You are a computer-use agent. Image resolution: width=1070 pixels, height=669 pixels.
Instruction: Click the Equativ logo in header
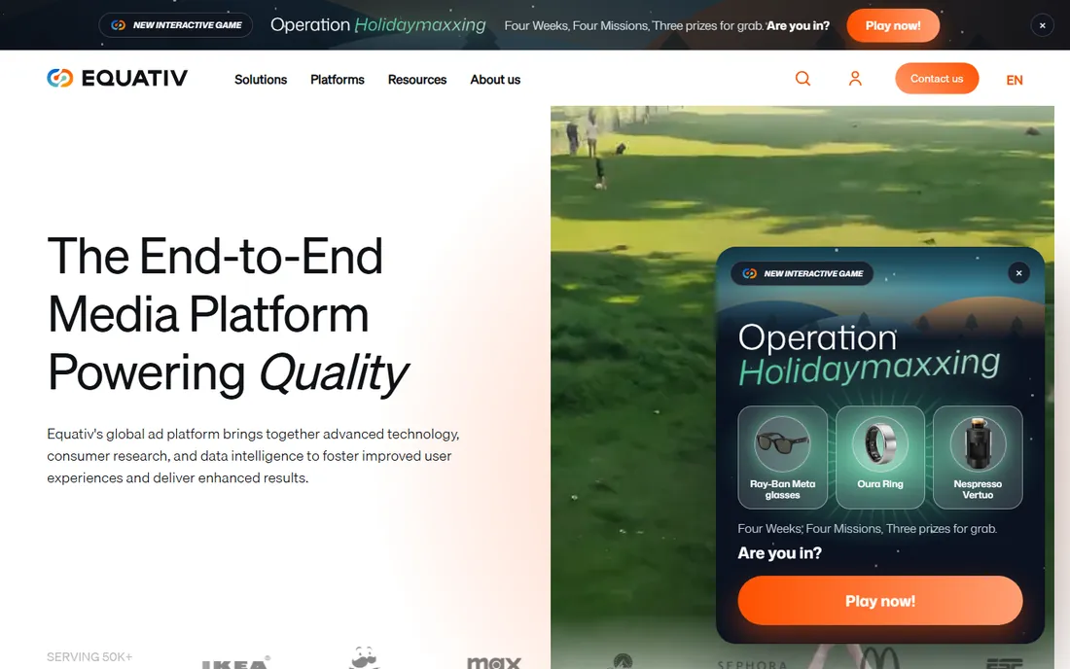point(117,79)
